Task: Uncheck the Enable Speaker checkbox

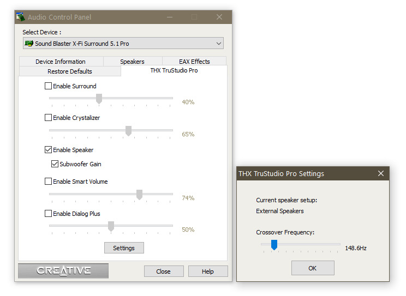Action: (48, 149)
